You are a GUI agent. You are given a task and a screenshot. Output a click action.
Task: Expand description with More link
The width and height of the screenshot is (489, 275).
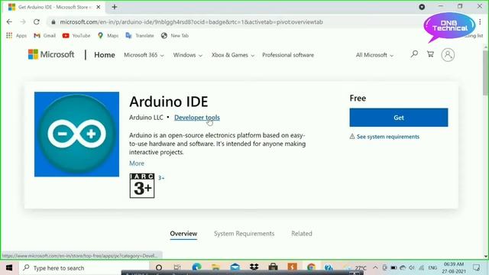(137, 163)
